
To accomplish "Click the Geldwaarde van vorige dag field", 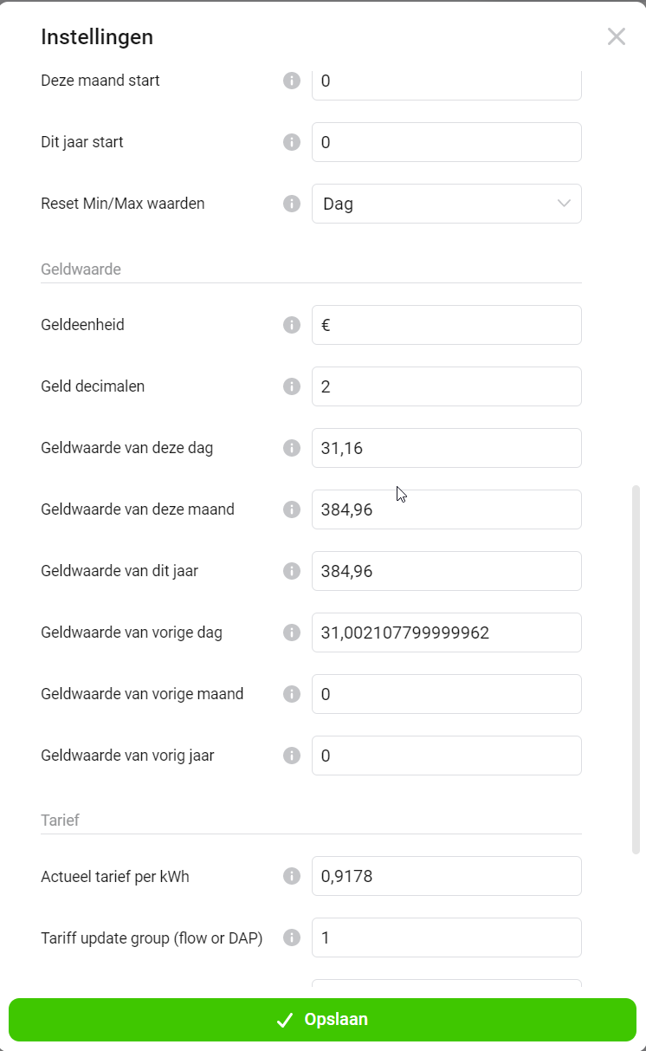I will click(x=446, y=633).
